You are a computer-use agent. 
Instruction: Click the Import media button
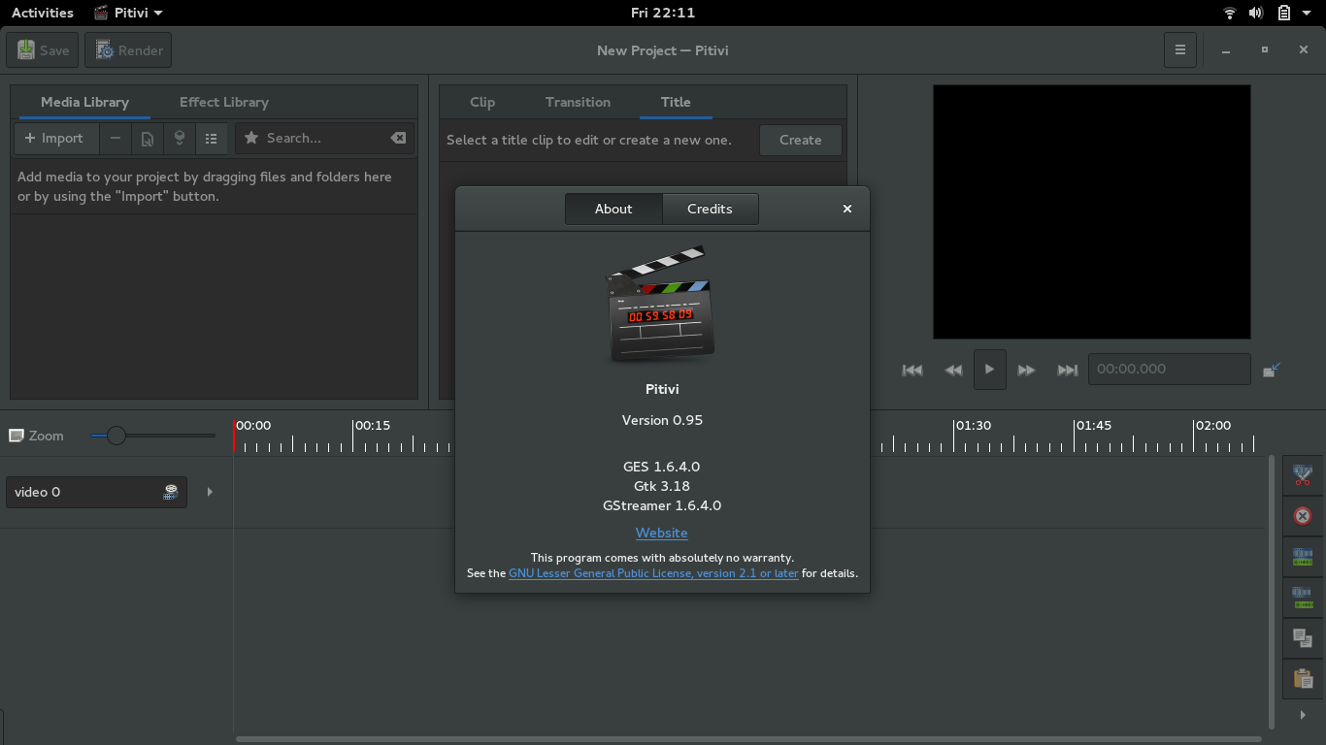coord(55,139)
